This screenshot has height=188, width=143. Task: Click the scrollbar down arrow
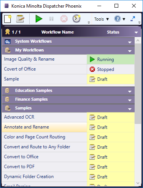138,183
